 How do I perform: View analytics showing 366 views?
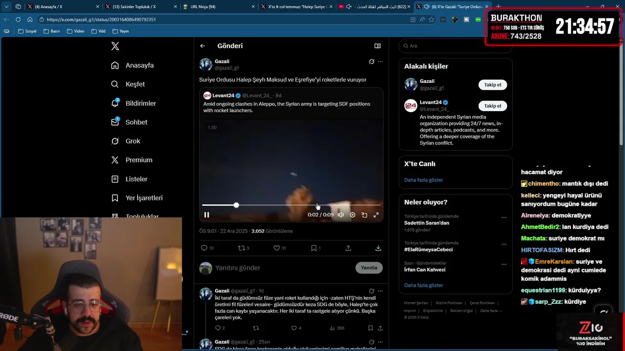337,328
